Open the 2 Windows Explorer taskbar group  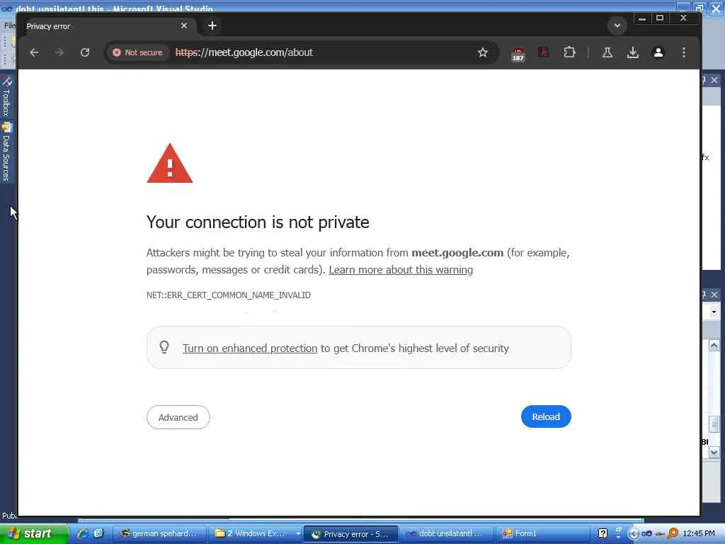coord(255,533)
